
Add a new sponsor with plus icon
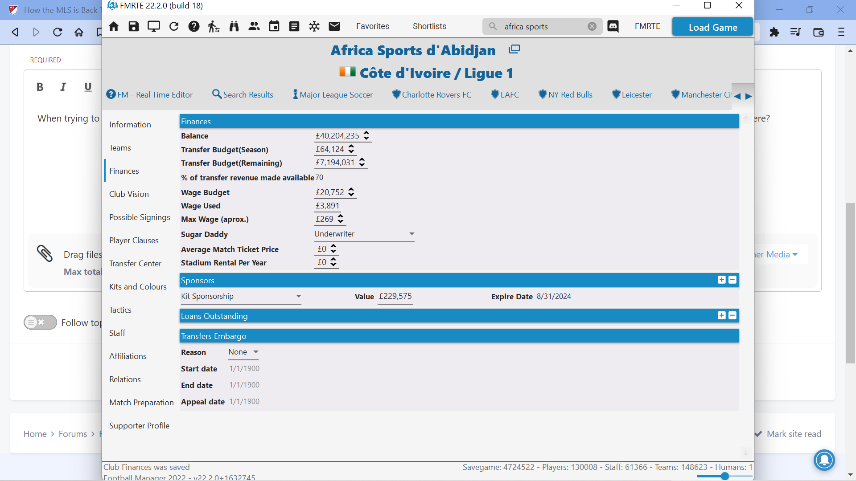[721, 280]
